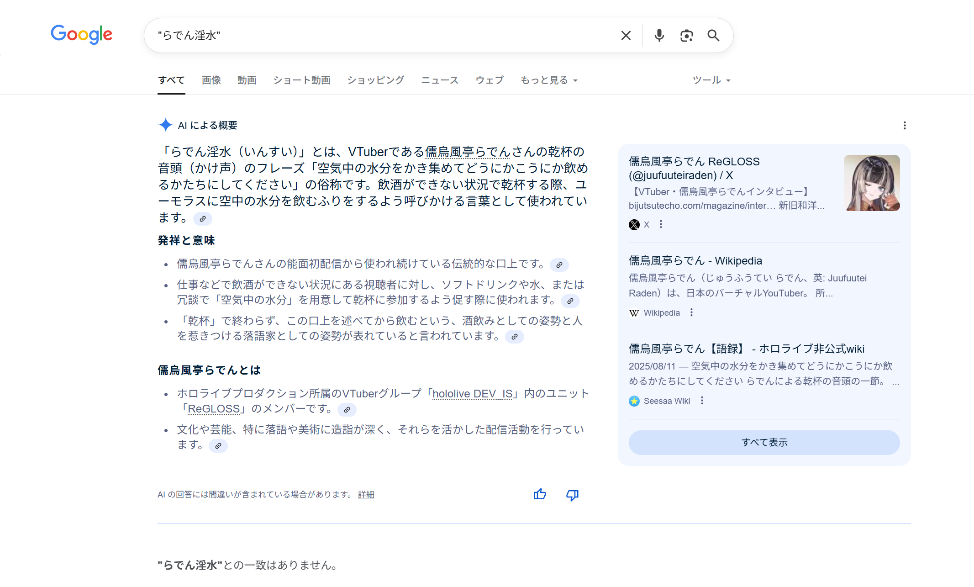Open the hololive DEV_IS link
Image resolution: width=974 pixels, height=587 pixels.
[x=473, y=394]
